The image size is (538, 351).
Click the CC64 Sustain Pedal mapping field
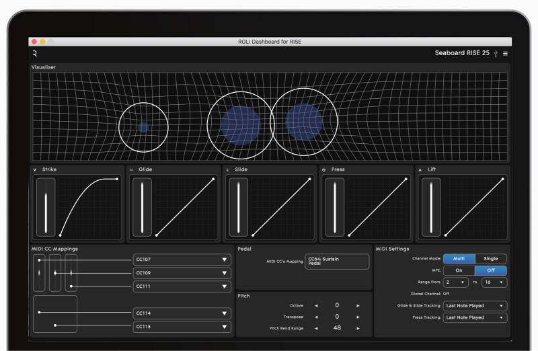click(337, 262)
